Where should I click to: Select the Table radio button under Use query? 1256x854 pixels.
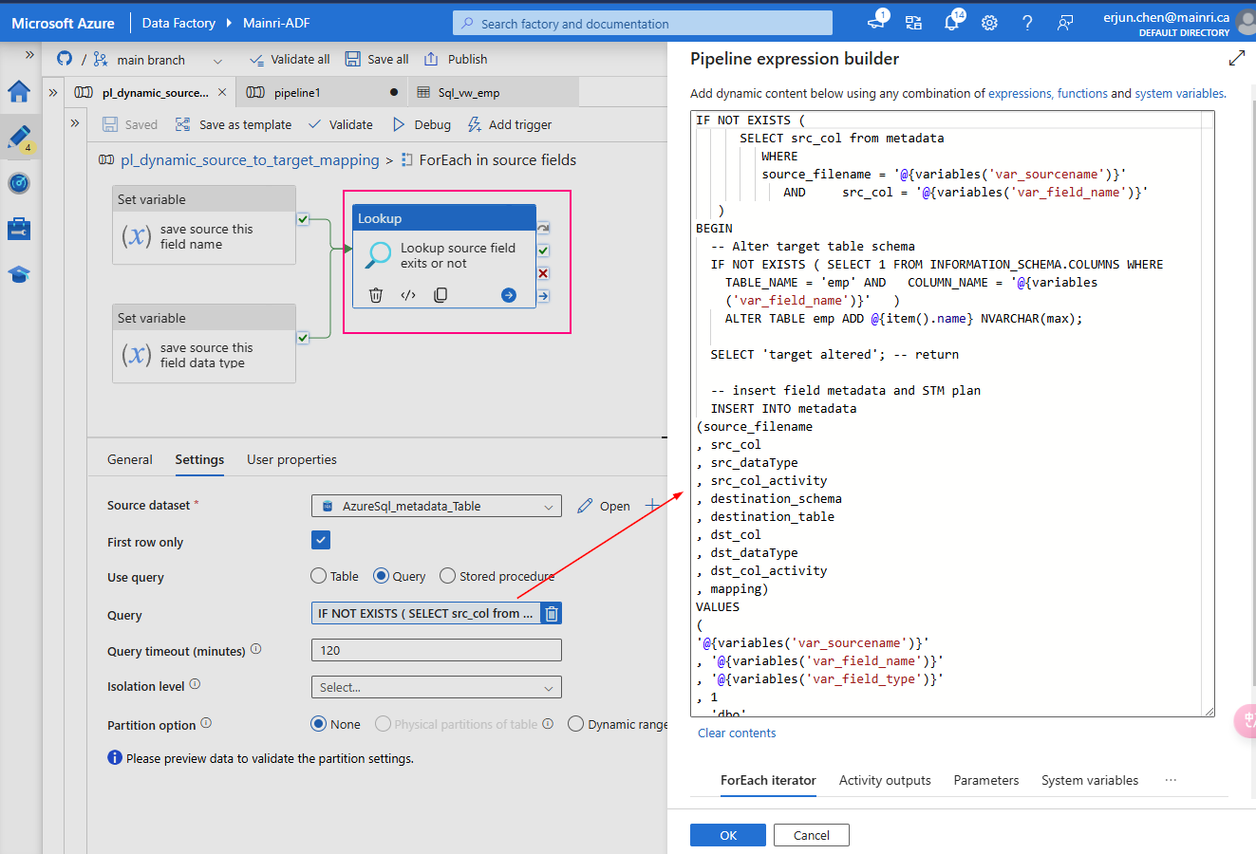(318, 576)
